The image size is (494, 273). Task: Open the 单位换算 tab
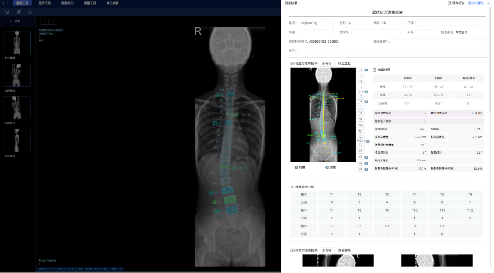[x=113, y=3]
